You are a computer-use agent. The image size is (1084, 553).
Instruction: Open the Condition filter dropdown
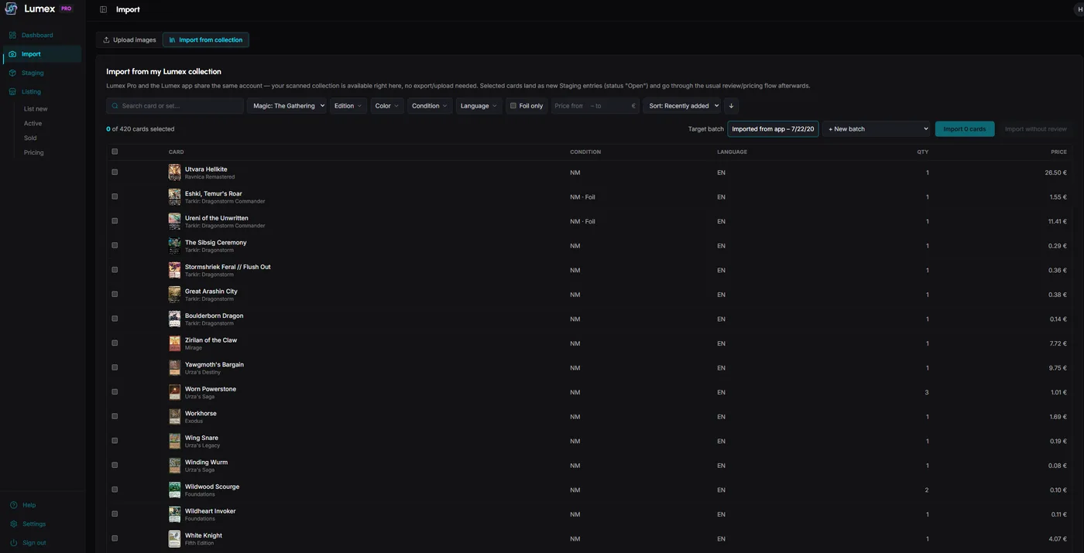pyautogui.click(x=430, y=106)
